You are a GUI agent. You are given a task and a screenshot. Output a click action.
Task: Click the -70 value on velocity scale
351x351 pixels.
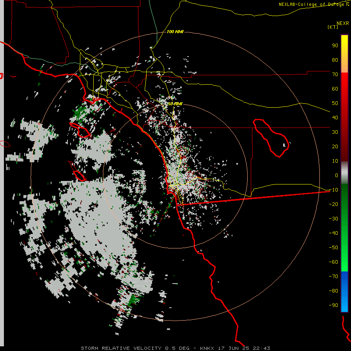[x=333, y=277]
